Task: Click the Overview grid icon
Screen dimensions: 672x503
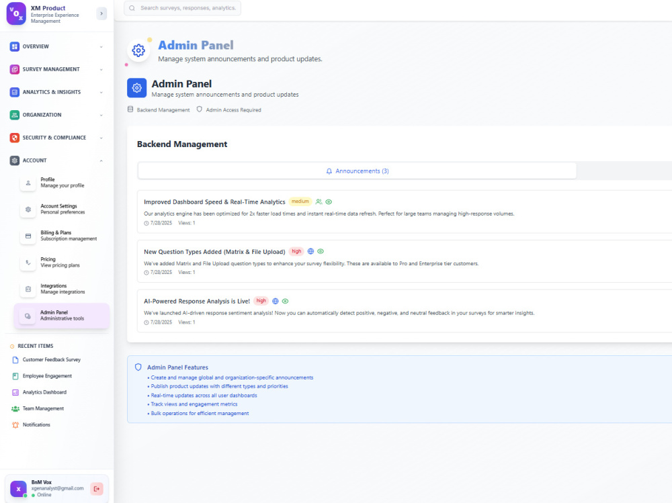Action: (x=15, y=47)
